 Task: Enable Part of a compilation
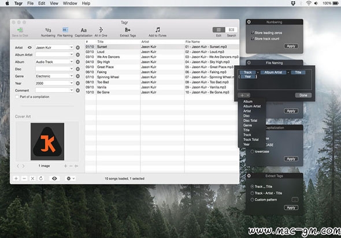[x=17, y=97]
